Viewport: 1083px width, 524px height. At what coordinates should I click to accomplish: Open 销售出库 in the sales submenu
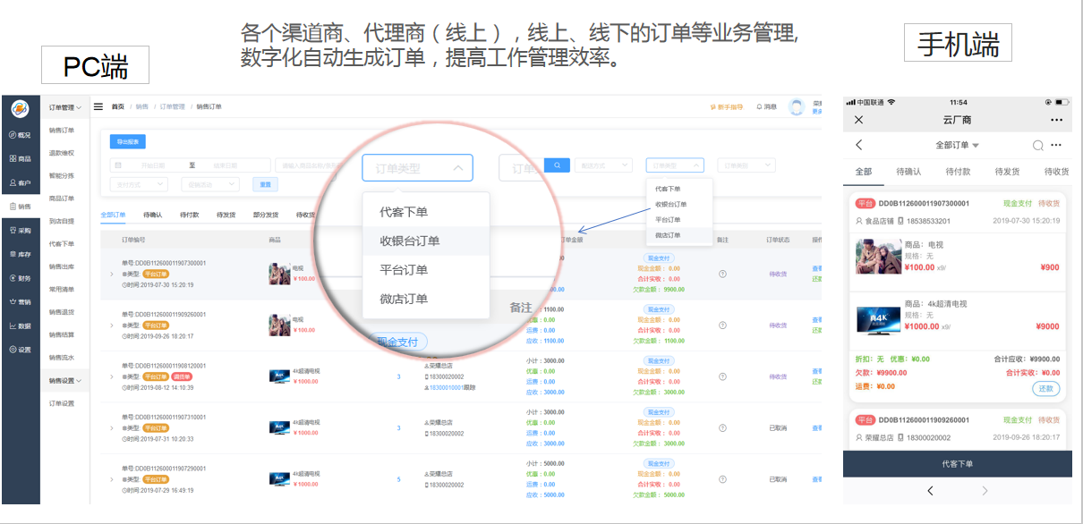[62, 266]
